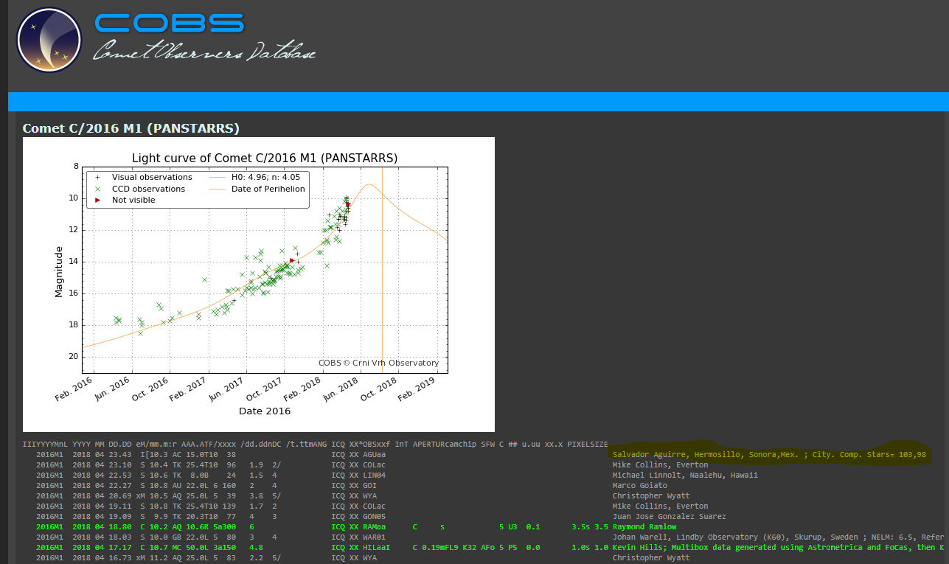Viewport: 949px width, 564px height.
Task: Click observer Juan Jose Gonzalez Suarez
Action: point(669,517)
